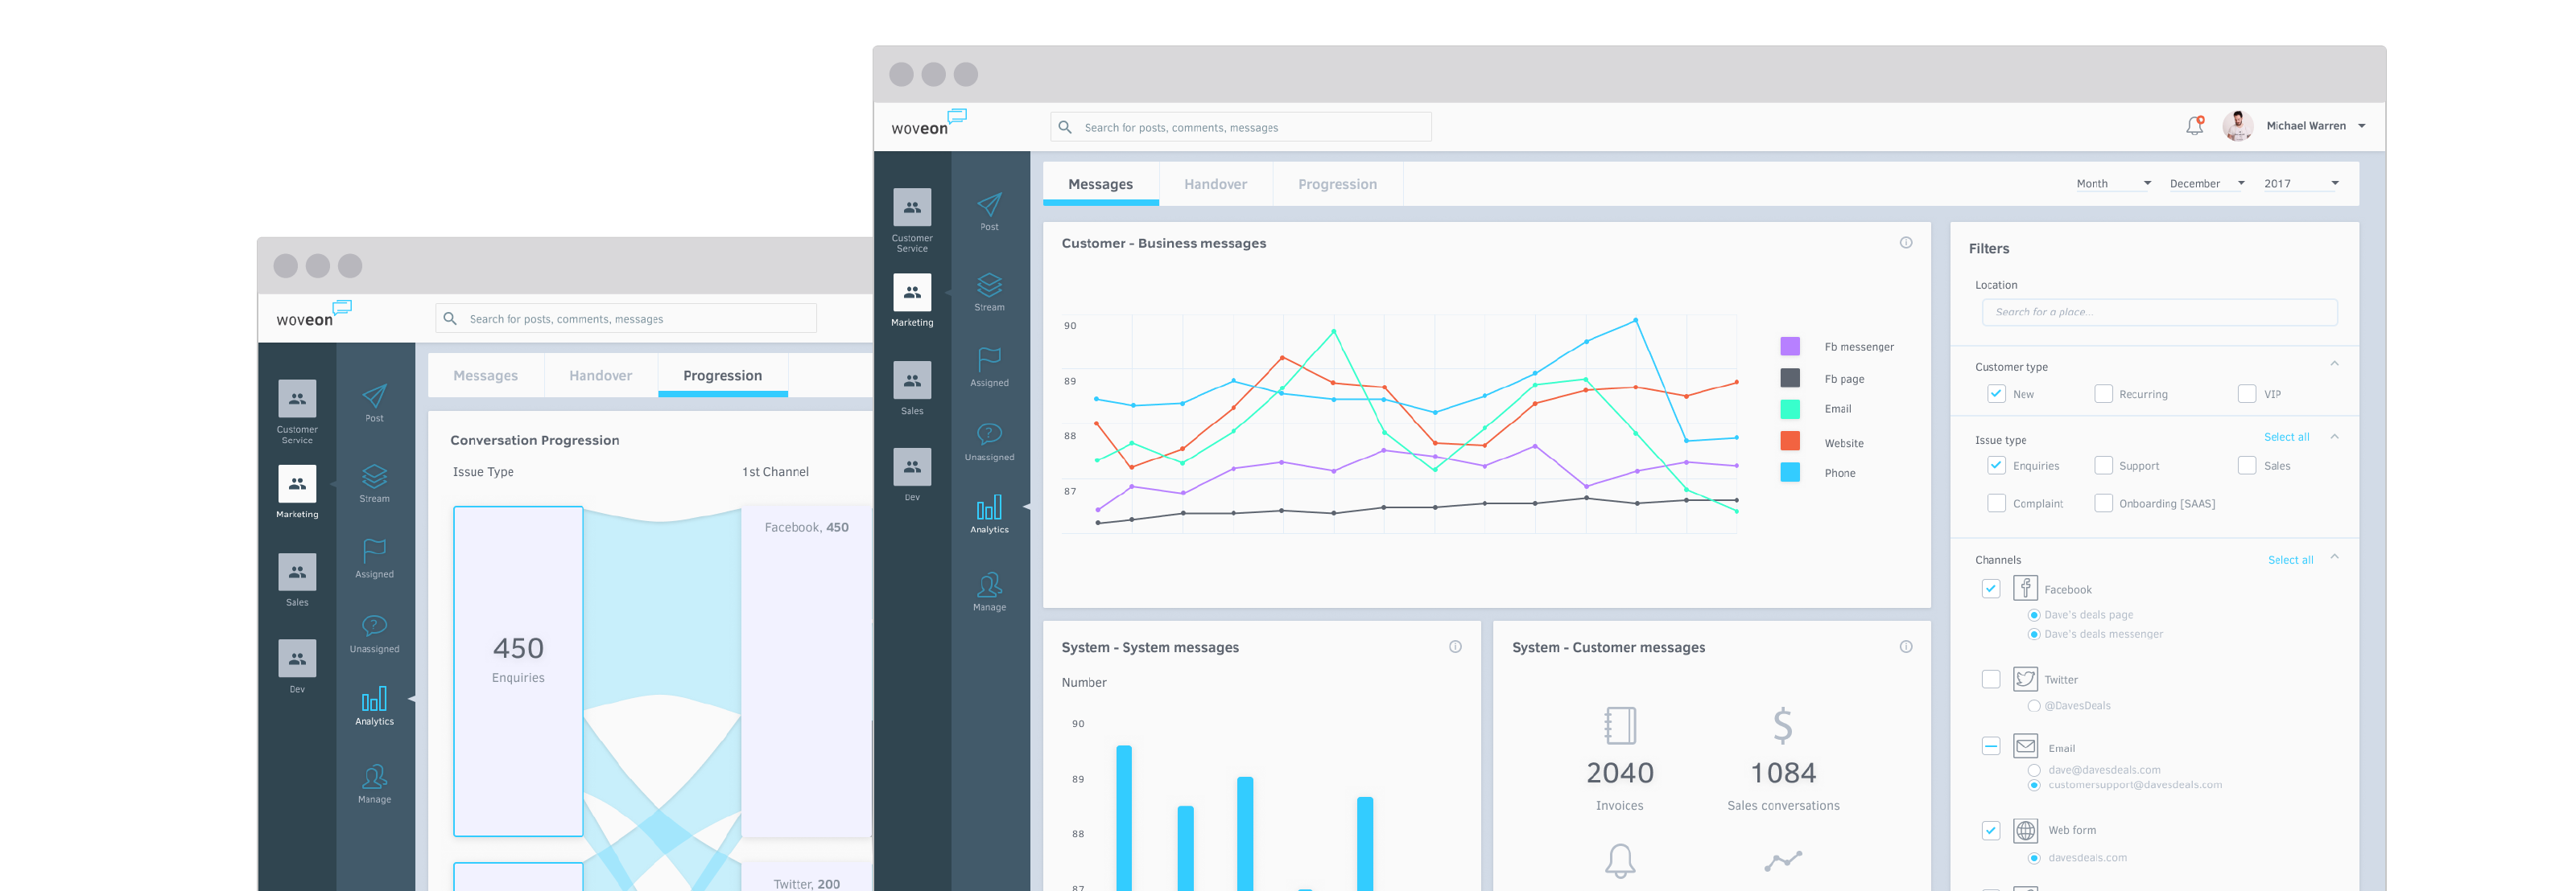Image resolution: width=2576 pixels, height=891 pixels.
Task: Click the Web form globe icon
Action: pos(2026,830)
